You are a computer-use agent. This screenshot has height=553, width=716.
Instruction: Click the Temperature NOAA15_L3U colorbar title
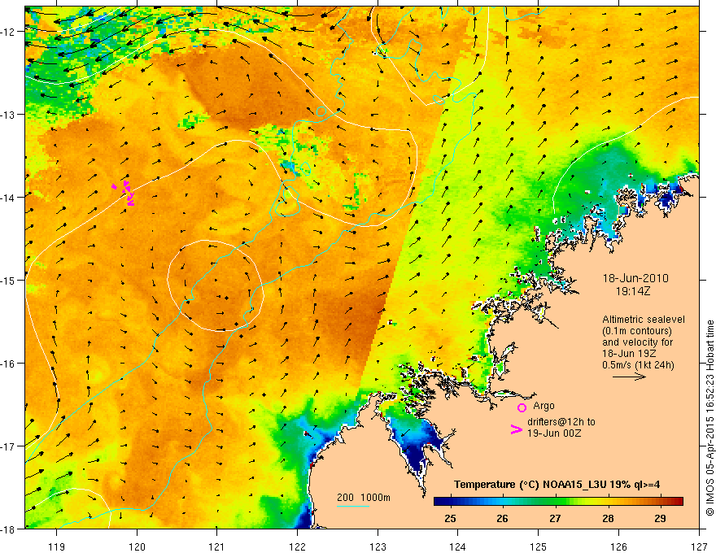pyautogui.click(x=557, y=485)
